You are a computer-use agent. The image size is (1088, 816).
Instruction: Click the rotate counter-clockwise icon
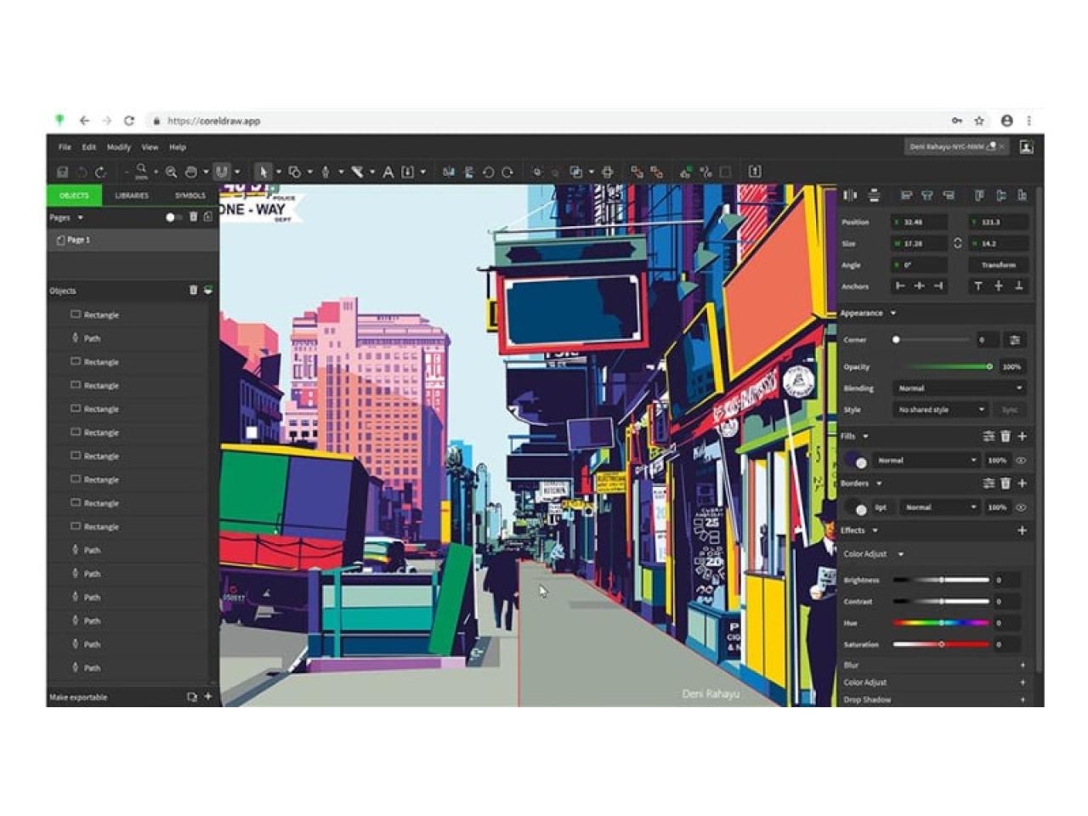click(488, 172)
